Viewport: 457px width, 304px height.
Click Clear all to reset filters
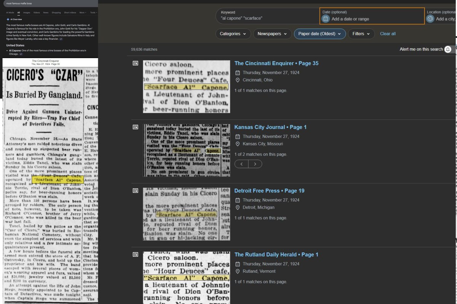[x=388, y=34]
